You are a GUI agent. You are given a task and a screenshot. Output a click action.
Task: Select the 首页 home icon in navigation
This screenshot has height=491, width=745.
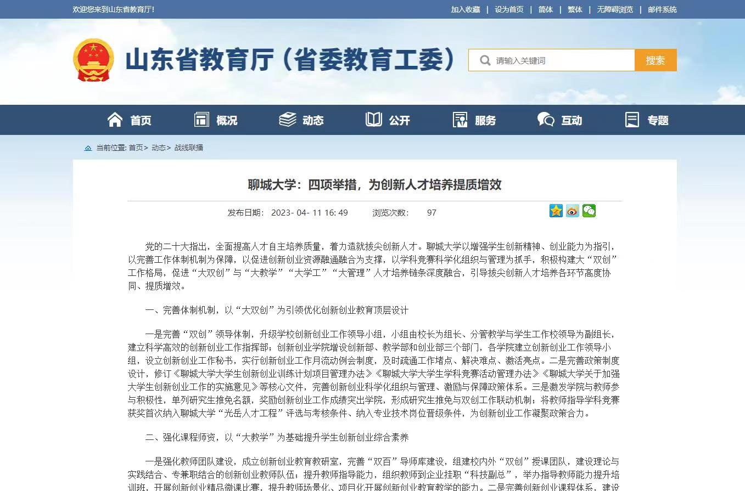(115, 119)
